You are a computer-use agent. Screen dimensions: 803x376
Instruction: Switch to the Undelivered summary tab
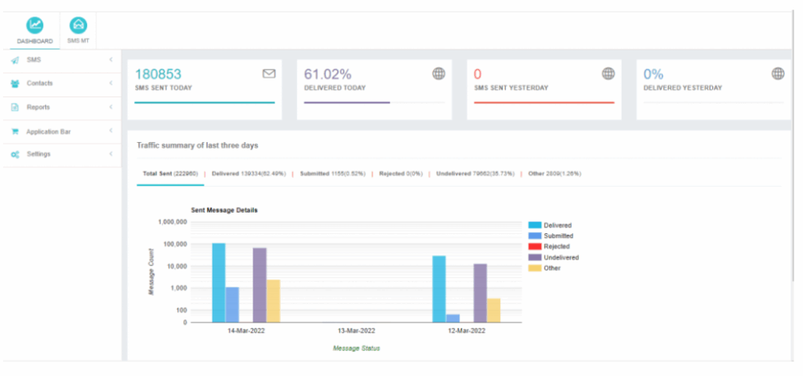(474, 173)
